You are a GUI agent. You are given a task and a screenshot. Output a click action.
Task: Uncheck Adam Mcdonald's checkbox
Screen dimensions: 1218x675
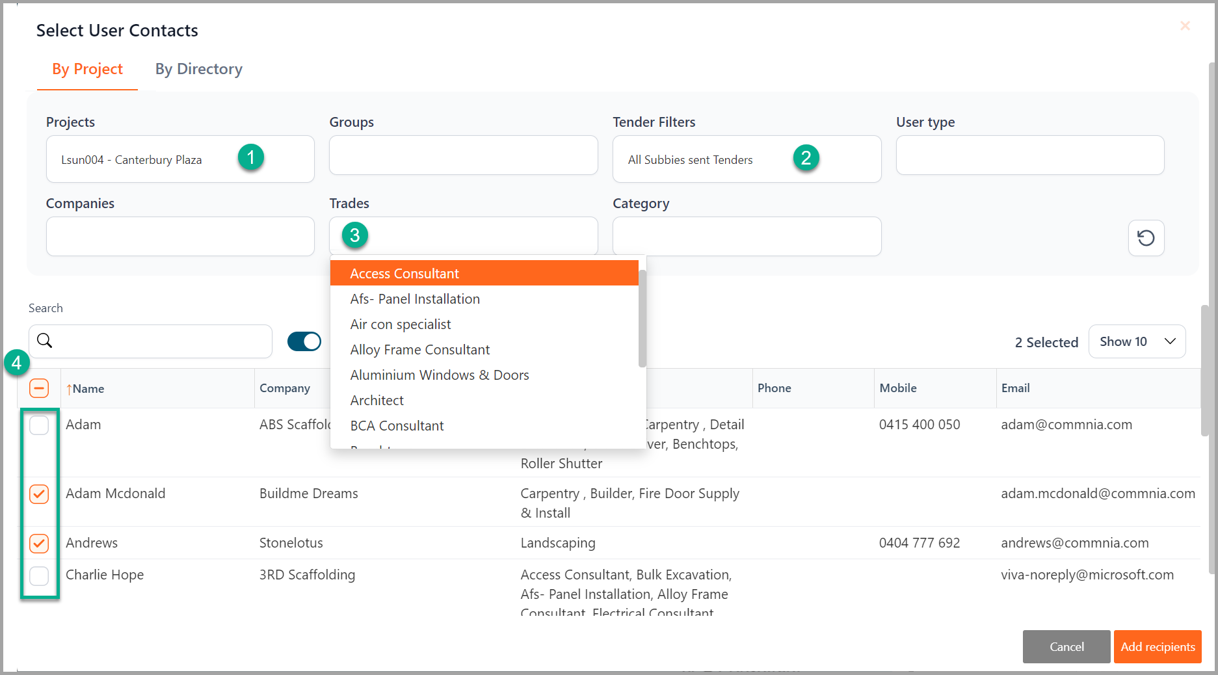(x=39, y=494)
